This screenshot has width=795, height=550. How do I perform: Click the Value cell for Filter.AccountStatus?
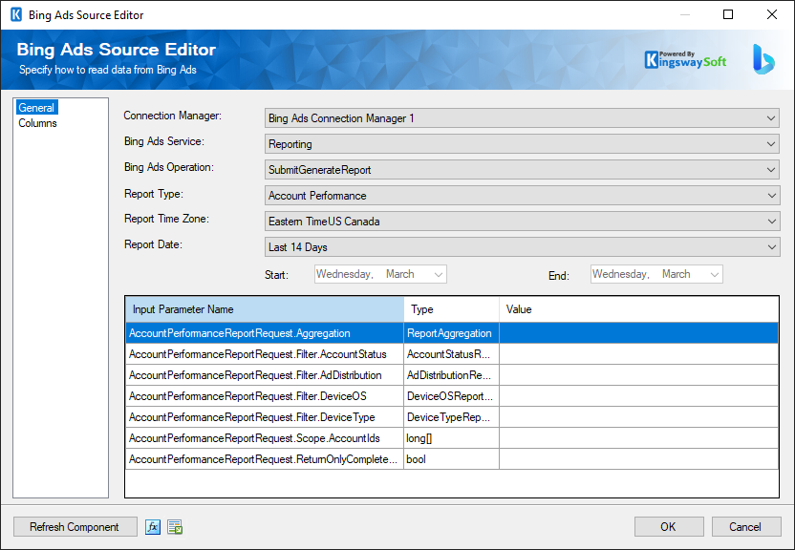pyautogui.click(x=639, y=354)
